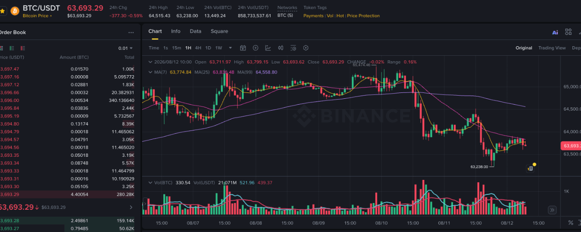Toggle percent scale icon on the chart axis
Image resolution: width=581 pixels, height=232 pixels.
571,223
